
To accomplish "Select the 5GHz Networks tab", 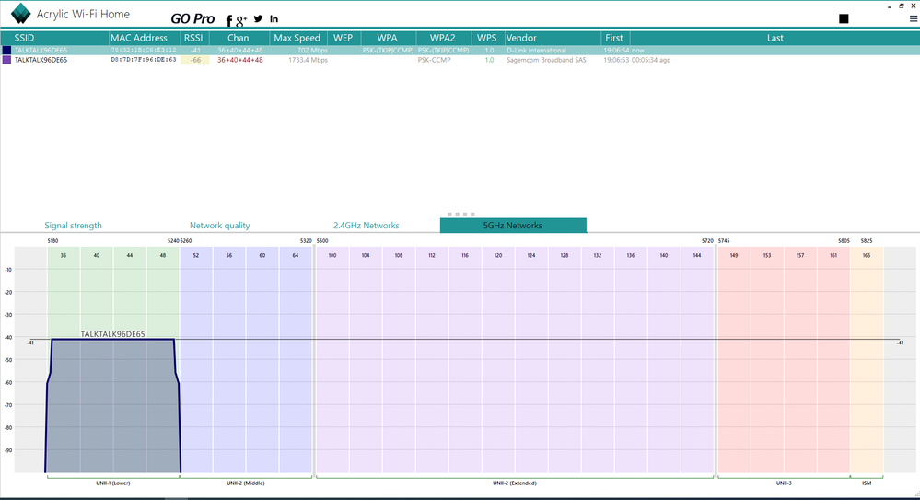I will [513, 226].
